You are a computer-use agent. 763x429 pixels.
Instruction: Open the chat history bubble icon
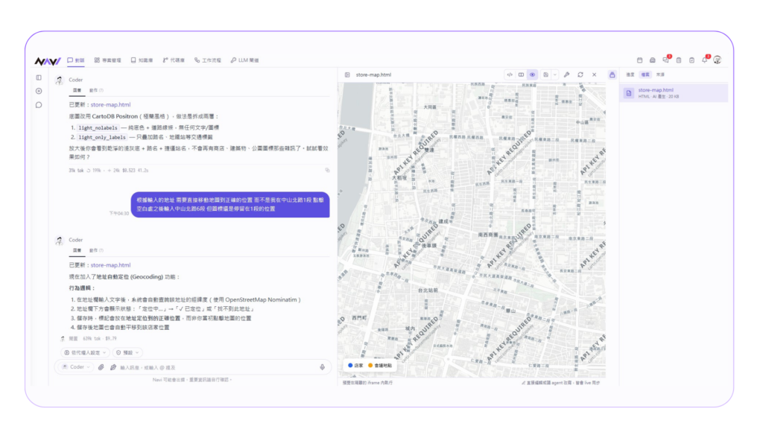tap(39, 104)
